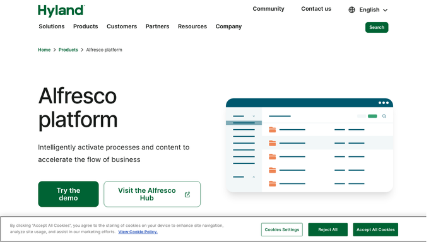The height and width of the screenshot is (242, 431).
Task: Click the last orange folder icon
Action: (x=273, y=183)
